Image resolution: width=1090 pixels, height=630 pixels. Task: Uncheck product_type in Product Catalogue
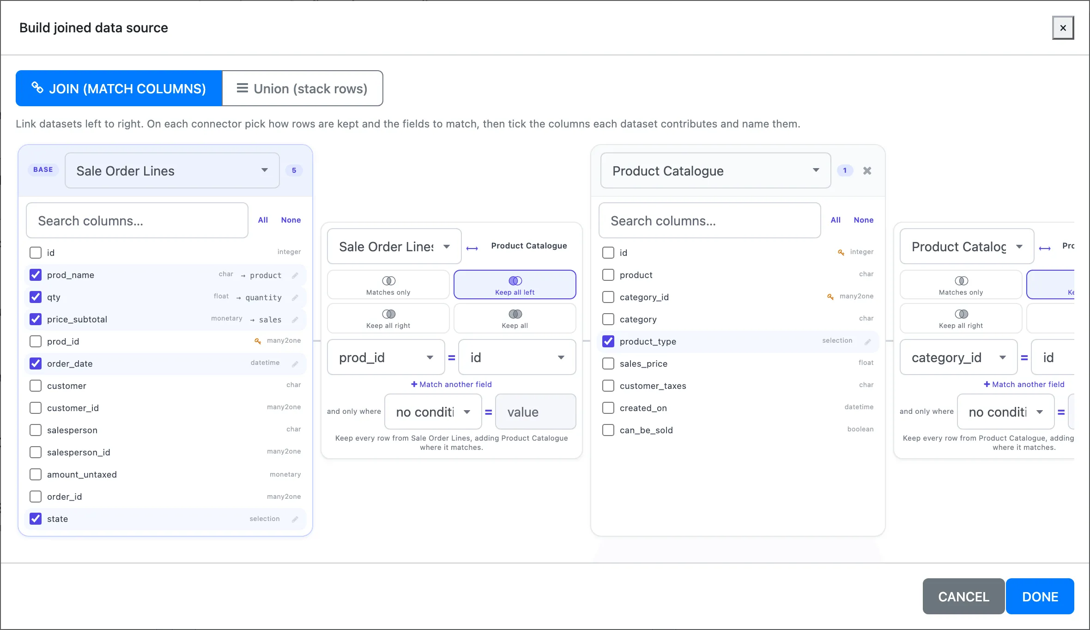pyautogui.click(x=608, y=341)
